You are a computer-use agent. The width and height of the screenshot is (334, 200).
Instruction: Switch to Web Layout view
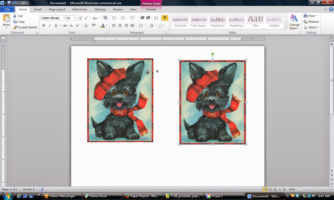click(x=275, y=189)
